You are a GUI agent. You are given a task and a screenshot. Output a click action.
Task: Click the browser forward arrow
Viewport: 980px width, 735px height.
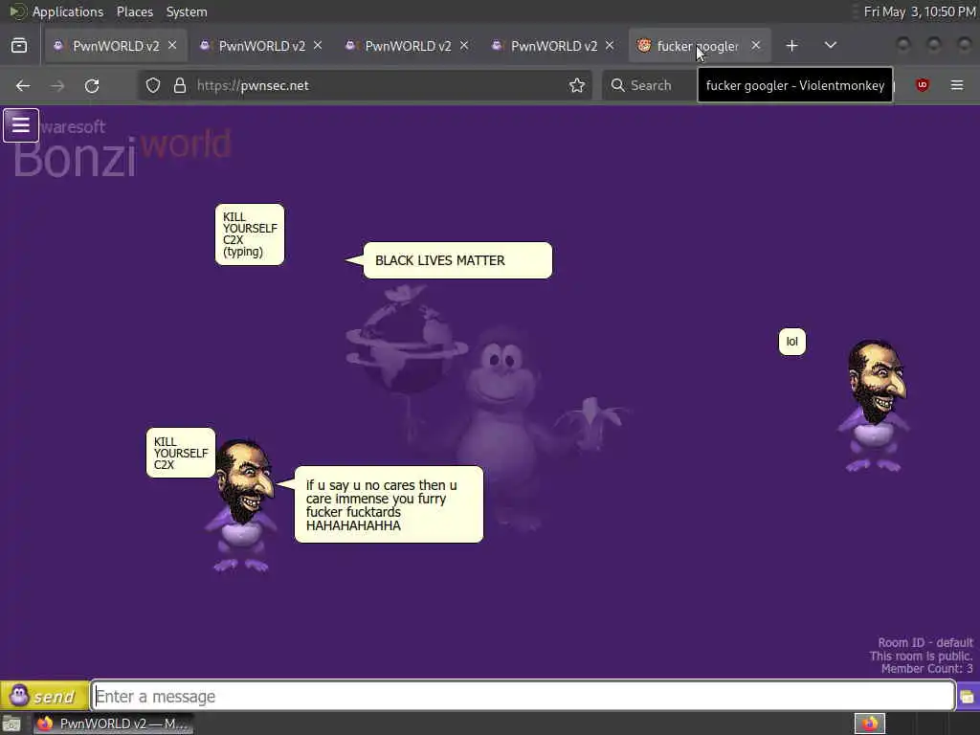point(57,85)
